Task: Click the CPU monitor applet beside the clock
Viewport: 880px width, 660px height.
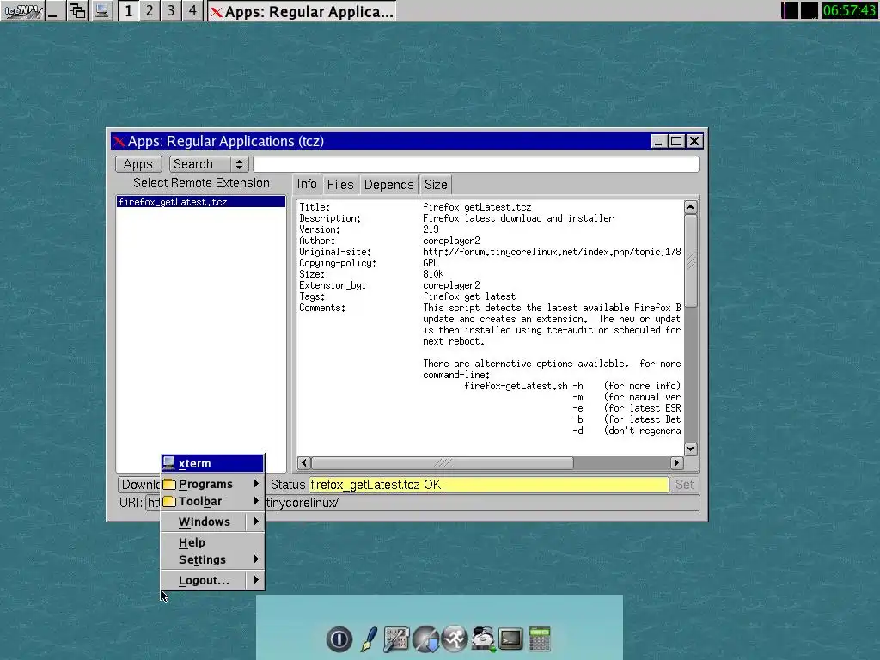Action: click(790, 10)
